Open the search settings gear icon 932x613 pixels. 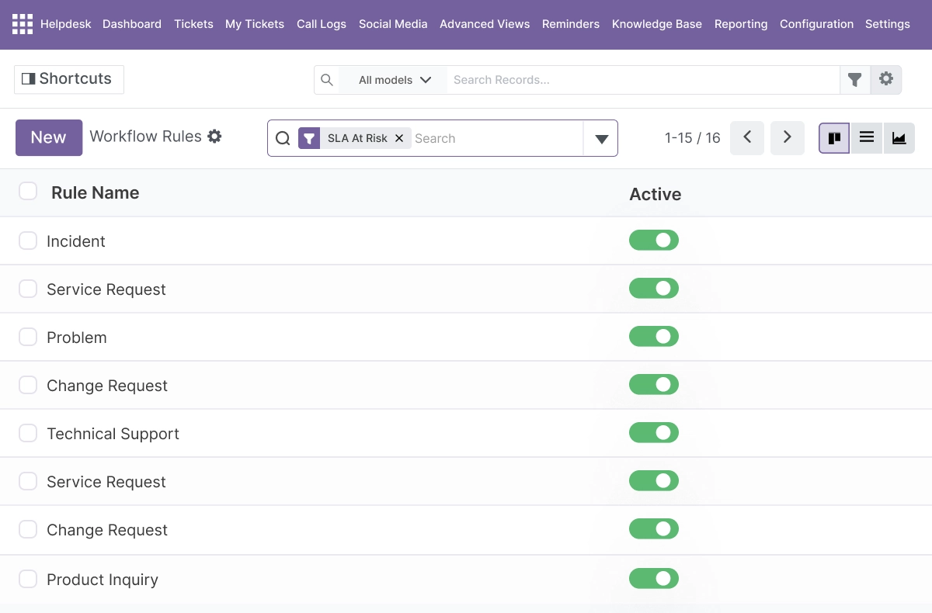click(x=886, y=80)
